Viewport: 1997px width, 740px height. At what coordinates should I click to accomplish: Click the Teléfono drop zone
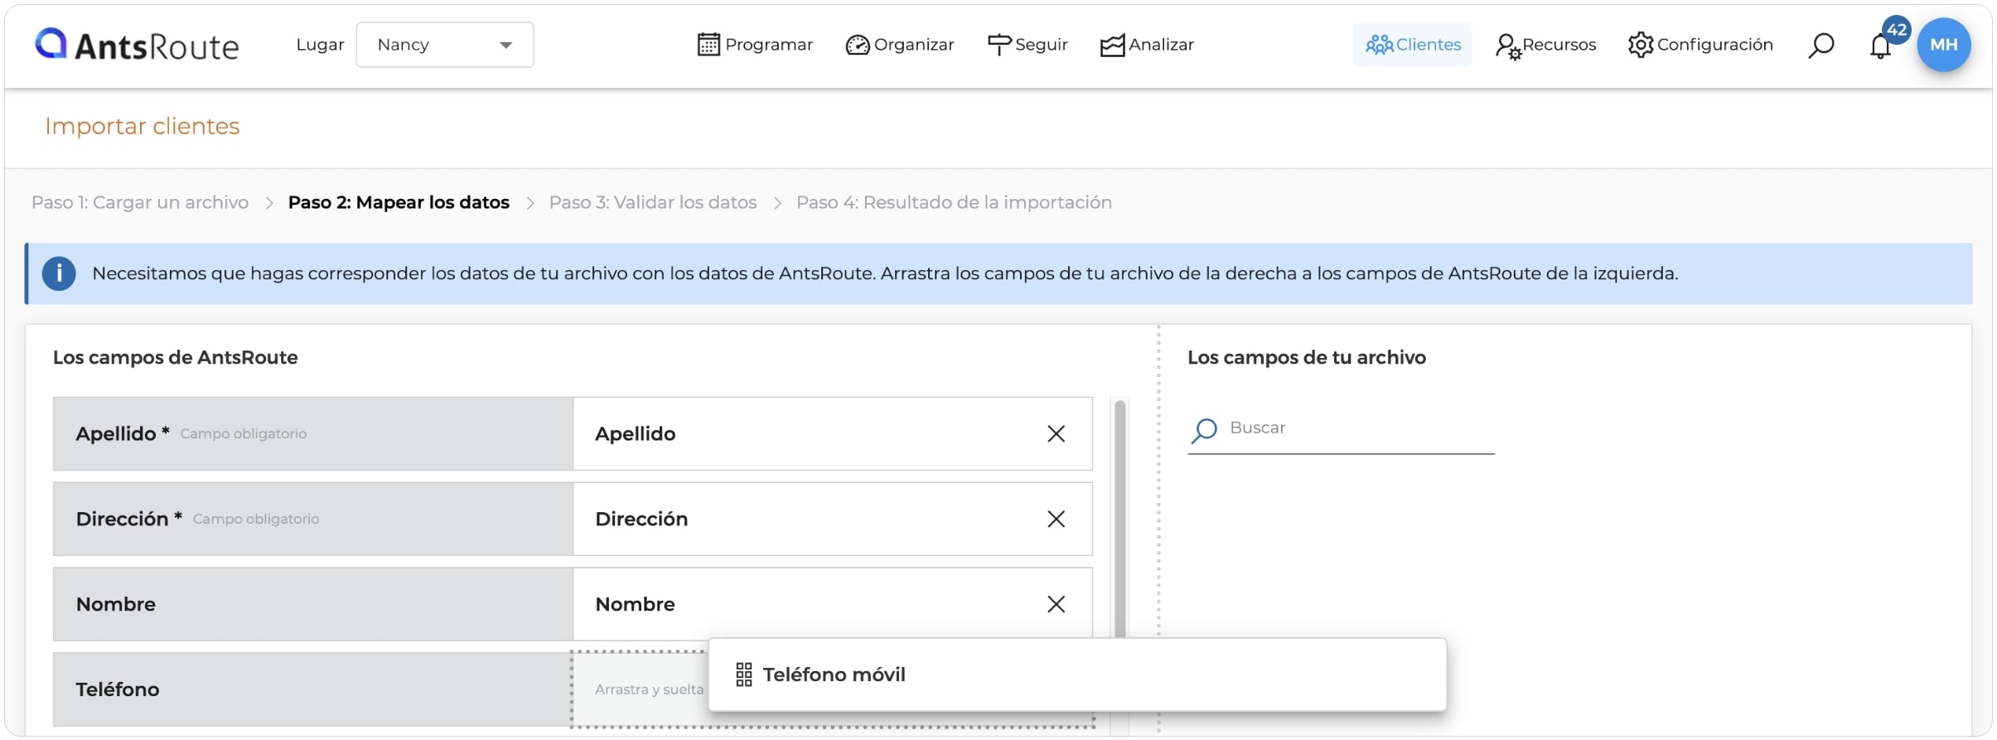point(833,689)
